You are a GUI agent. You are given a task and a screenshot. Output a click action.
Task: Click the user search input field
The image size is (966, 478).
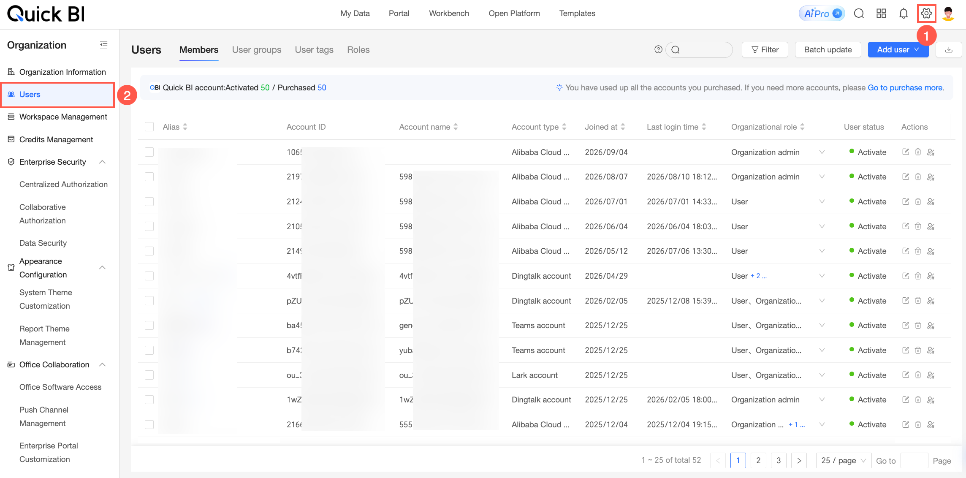[x=699, y=50]
